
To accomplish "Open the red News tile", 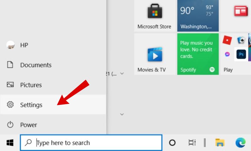I will (x=236, y=15).
